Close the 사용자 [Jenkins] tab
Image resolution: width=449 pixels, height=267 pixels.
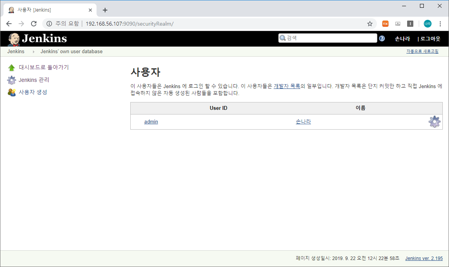(x=90, y=10)
